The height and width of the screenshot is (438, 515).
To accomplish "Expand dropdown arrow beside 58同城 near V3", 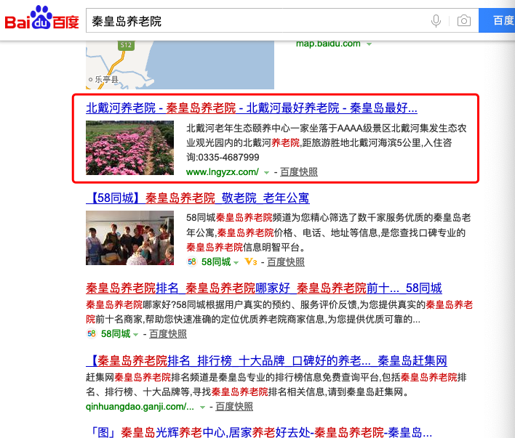I will click(x=236, y=262).
